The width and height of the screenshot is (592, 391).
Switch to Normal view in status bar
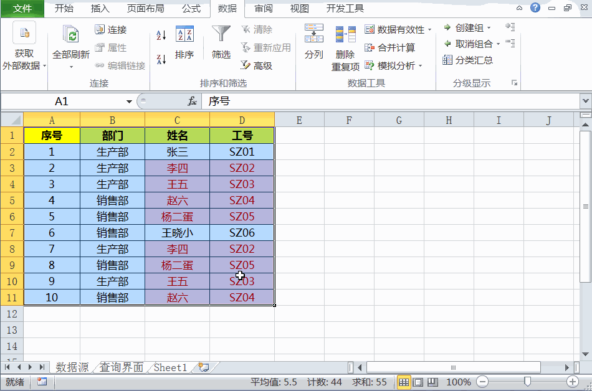click(404, 382)
